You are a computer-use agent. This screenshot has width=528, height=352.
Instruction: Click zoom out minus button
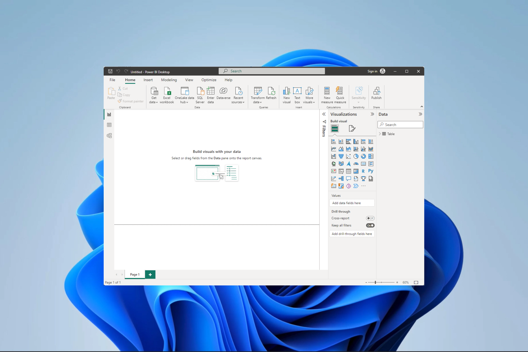(x=366, y=282)
